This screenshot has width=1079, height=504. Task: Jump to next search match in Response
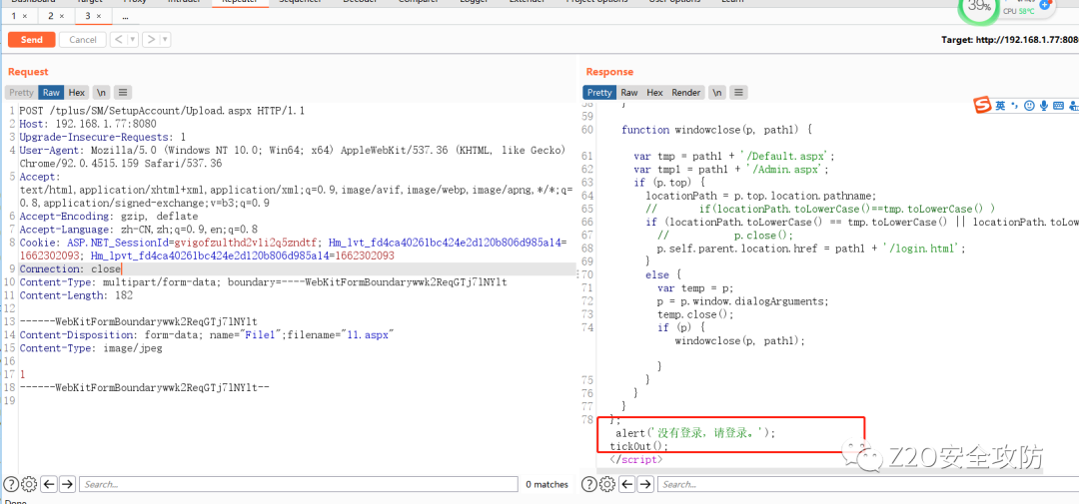pos(645,484)
